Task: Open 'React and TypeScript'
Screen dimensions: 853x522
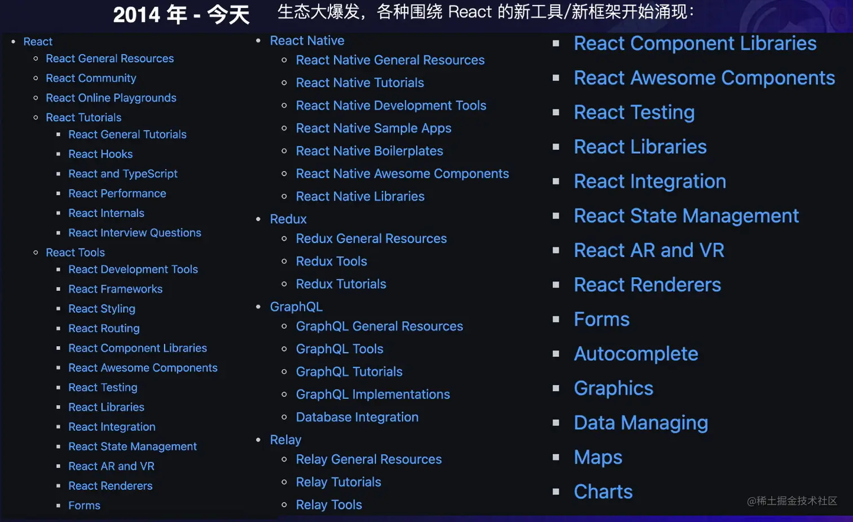Action: pyautogui.click(x=122, y=174)
